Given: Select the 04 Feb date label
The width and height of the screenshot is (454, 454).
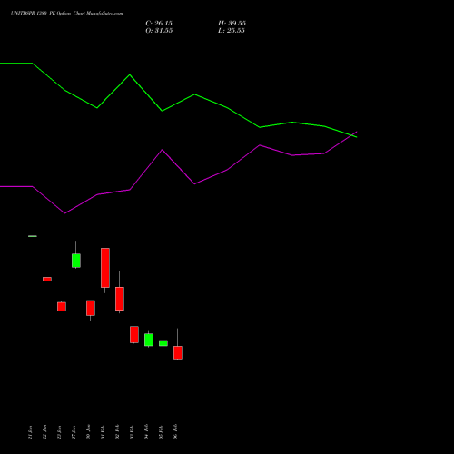Looking at the screenshot, I should [x=146, y=432].
